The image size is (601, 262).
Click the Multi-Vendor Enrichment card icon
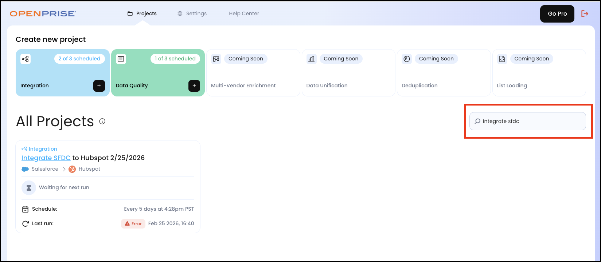click(216, 59)
